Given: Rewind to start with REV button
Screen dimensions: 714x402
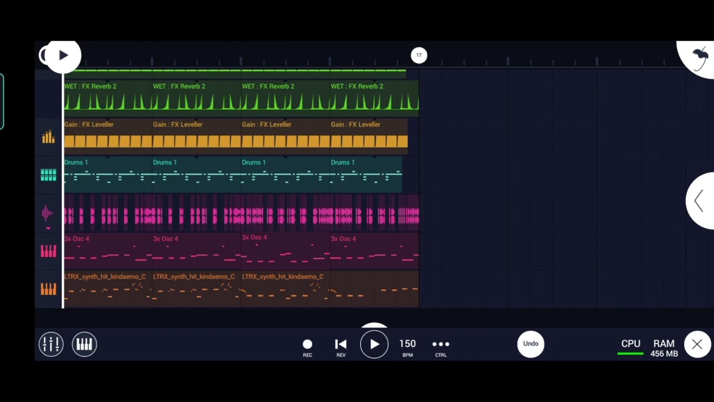Looking at the screenshot, I should tap(341, 347).
